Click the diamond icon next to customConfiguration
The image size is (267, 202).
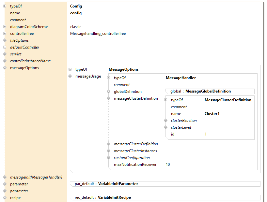(x=108, y=158)
